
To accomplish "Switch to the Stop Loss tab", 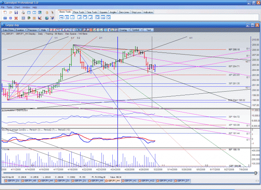I will (136, 12).
